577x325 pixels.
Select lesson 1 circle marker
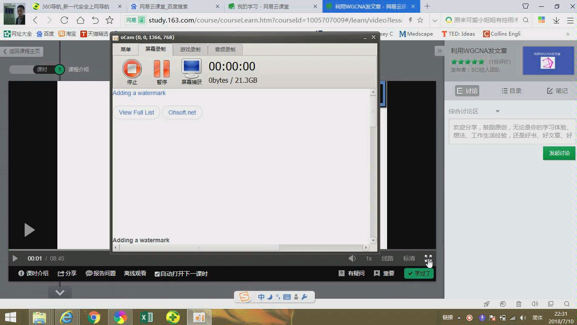point(59,70)
